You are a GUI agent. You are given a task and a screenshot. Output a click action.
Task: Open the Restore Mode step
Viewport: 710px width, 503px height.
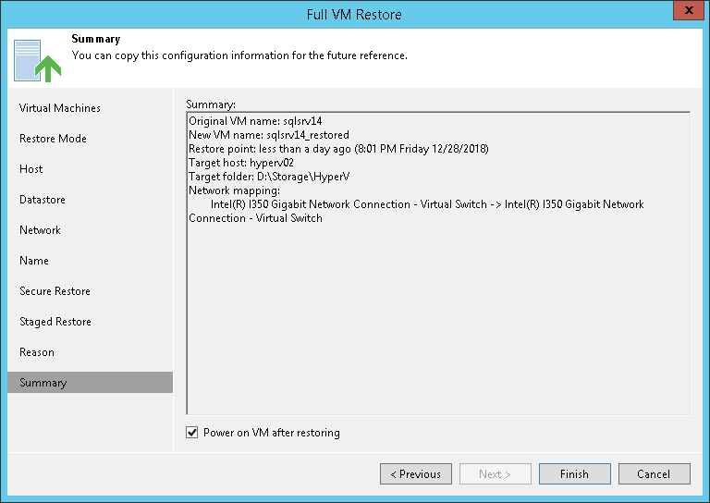point(53,139)
